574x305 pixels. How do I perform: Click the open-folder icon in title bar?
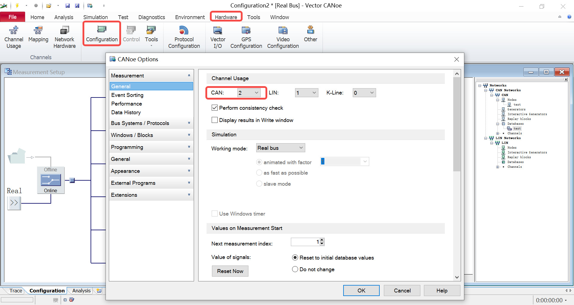click(x=49, y=5)
